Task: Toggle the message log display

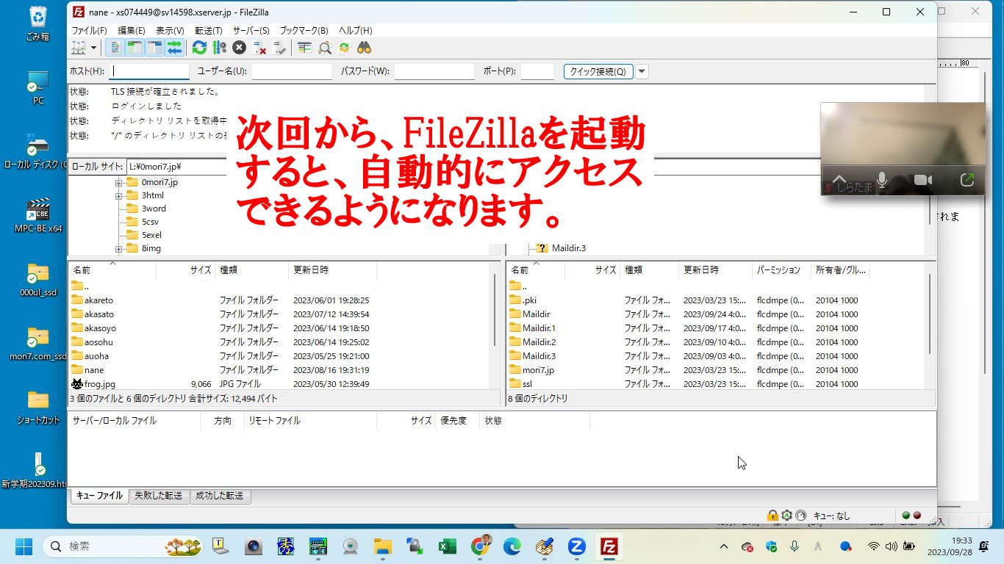Action: pyautogui.click(x=115, y=48)
